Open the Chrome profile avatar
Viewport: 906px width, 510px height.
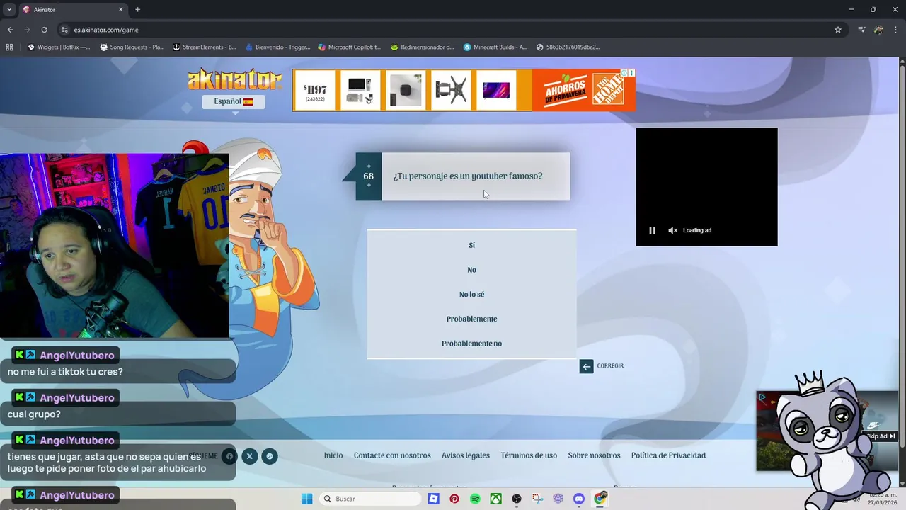tap(878, 30)
